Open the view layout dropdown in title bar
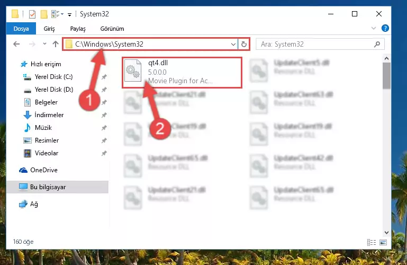 click(x=57, y=14)
